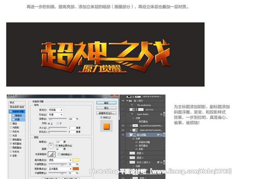Click the smart filter icon on 原力觉醒 layer

[158, 135]
